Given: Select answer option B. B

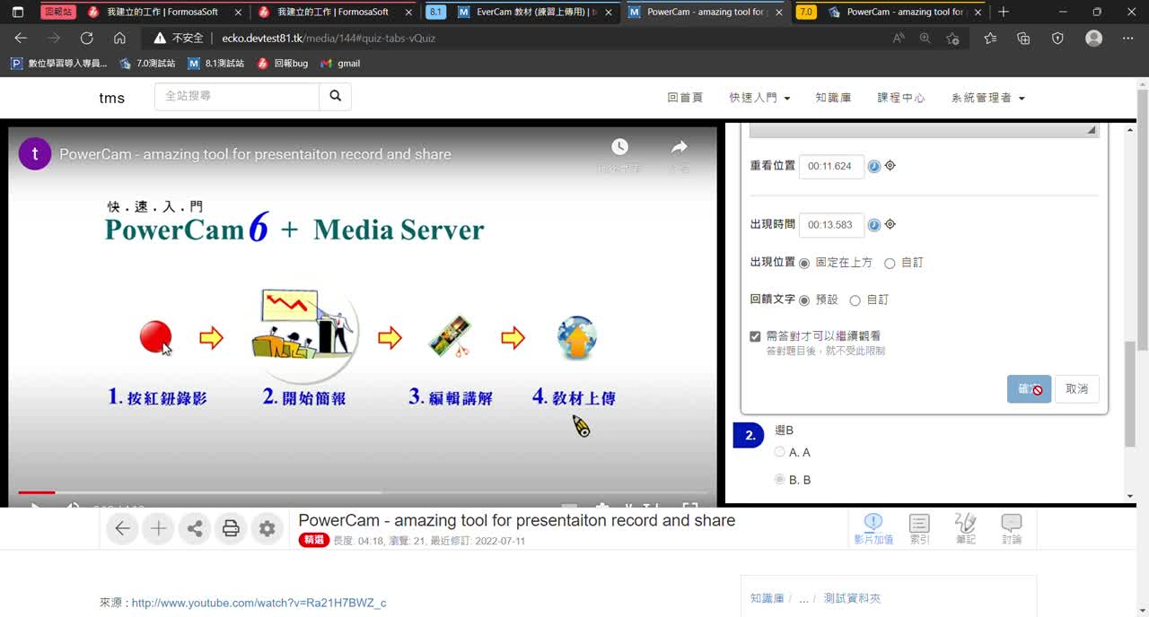Looking at the screenshot, I should coord(779,480).
